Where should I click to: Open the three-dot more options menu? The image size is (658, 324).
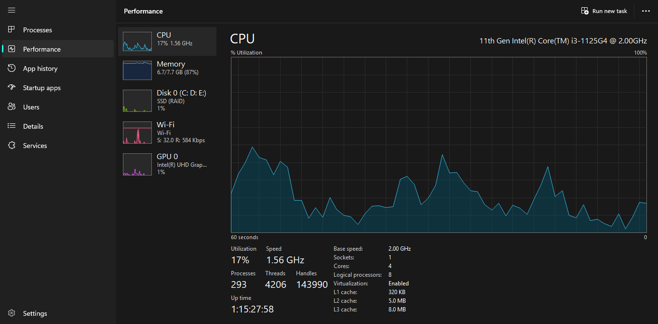click(646, 11)
